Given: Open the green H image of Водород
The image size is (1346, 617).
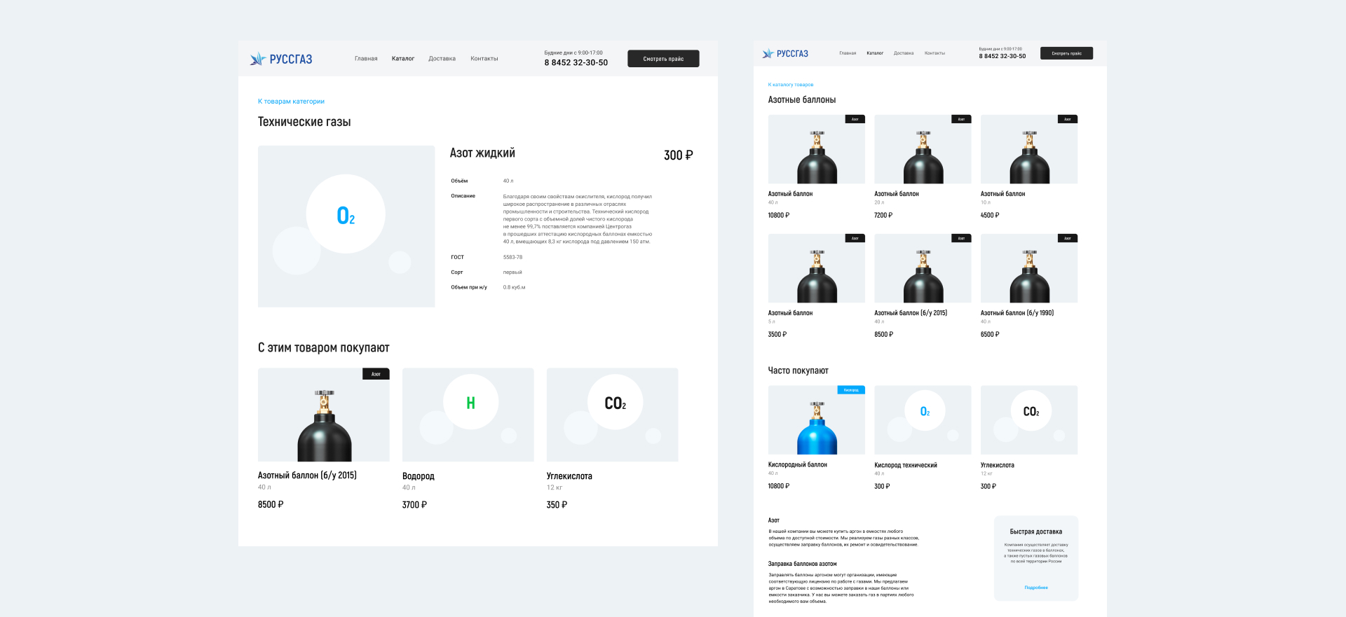Looking at the screenshot, I should [468, 415].
